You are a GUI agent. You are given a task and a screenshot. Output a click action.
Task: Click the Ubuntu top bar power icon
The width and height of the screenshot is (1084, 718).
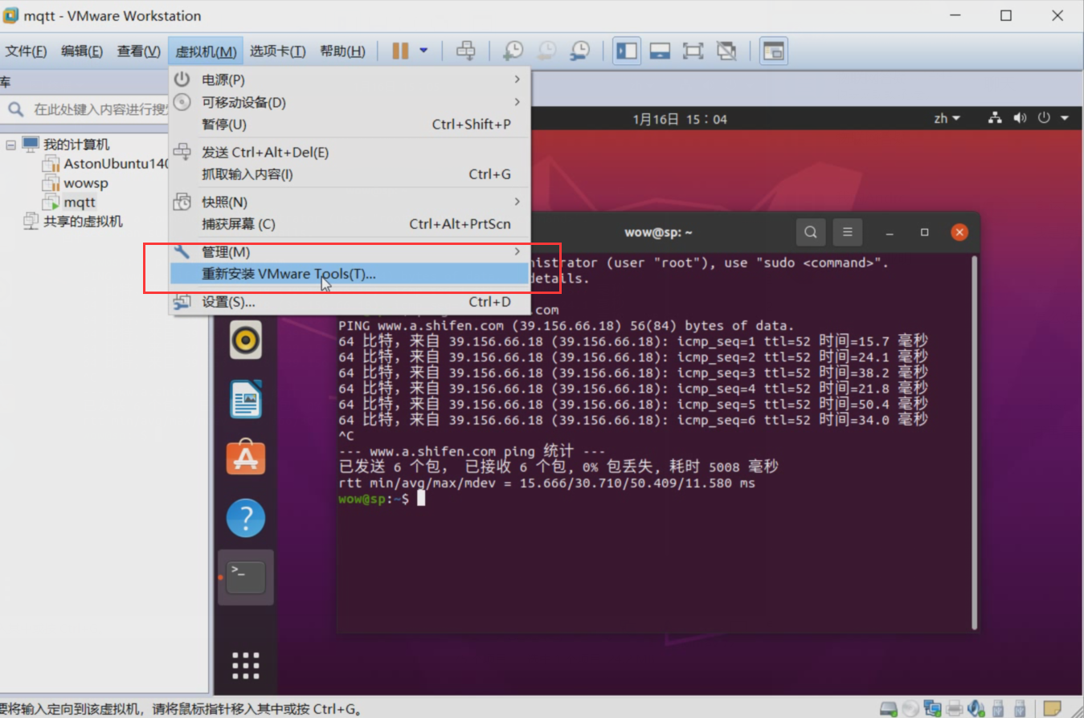pos(1044,118)
